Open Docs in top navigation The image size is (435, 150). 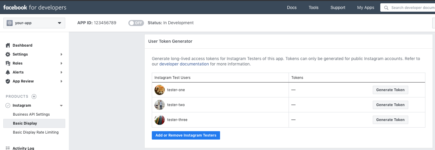292,8
